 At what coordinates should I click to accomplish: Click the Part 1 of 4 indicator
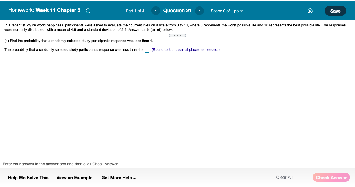tap(135, 11)
